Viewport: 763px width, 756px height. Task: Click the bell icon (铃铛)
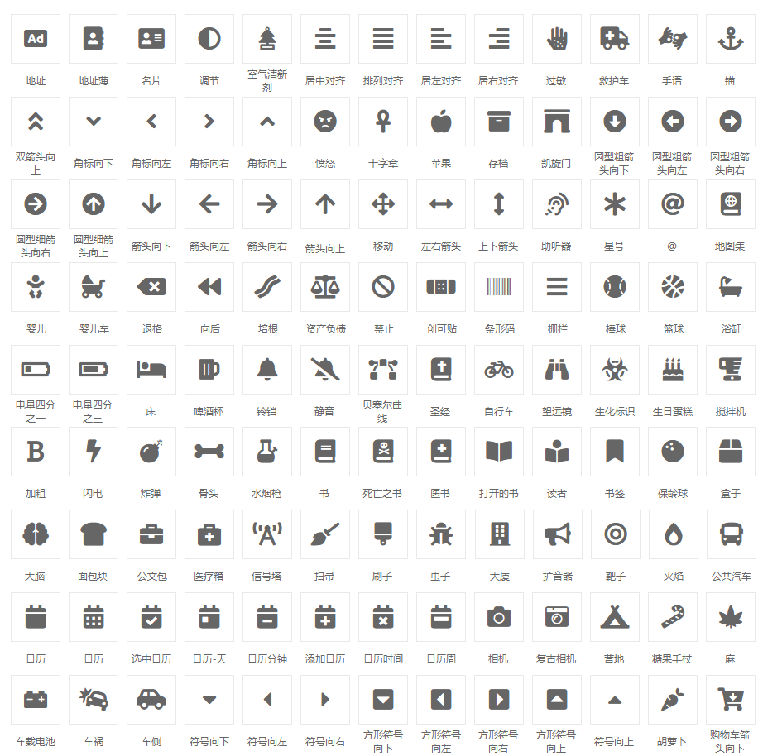pyautogui.click(x=267, y=370)
